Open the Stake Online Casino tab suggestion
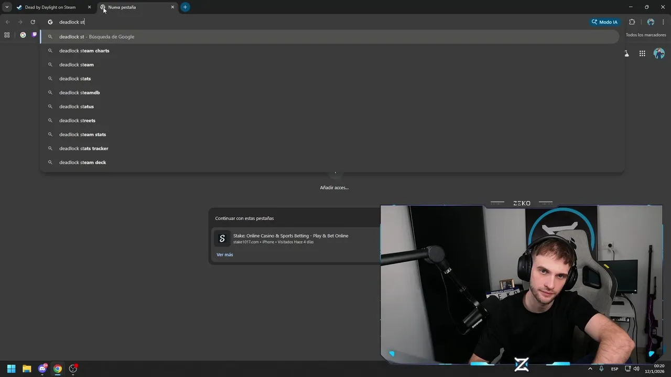 [296, 239]
